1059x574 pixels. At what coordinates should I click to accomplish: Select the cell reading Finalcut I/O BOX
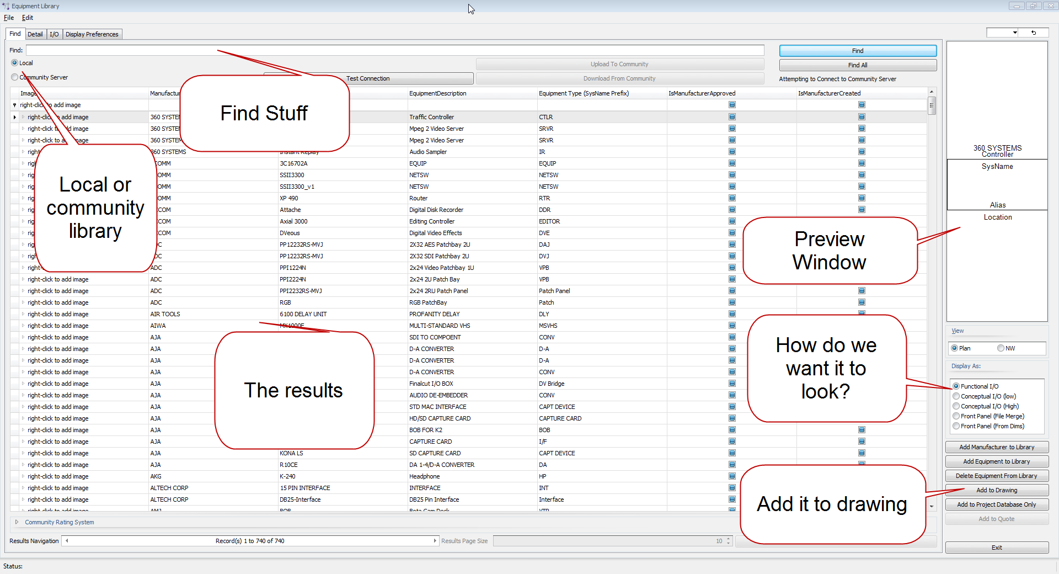(472, 384)
